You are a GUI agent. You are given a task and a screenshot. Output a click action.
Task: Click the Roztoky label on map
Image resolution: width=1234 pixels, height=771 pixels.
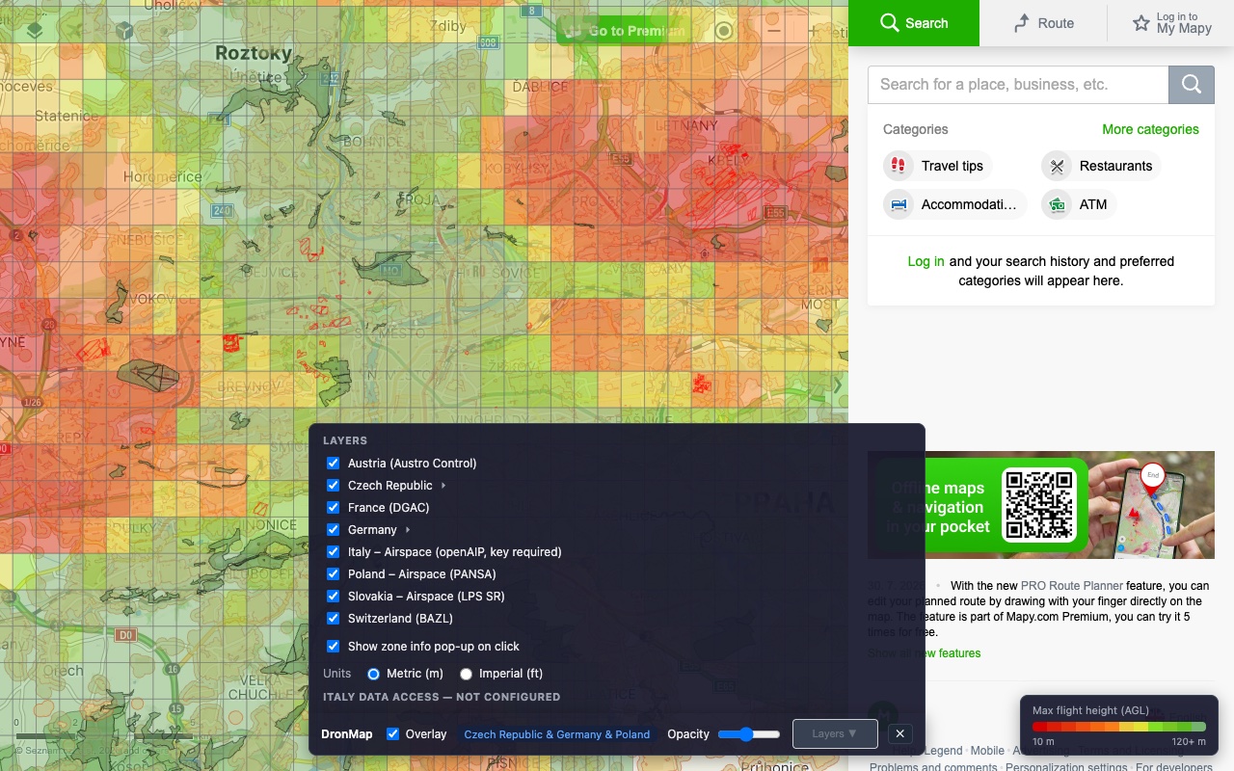click(x=253, y=53)
